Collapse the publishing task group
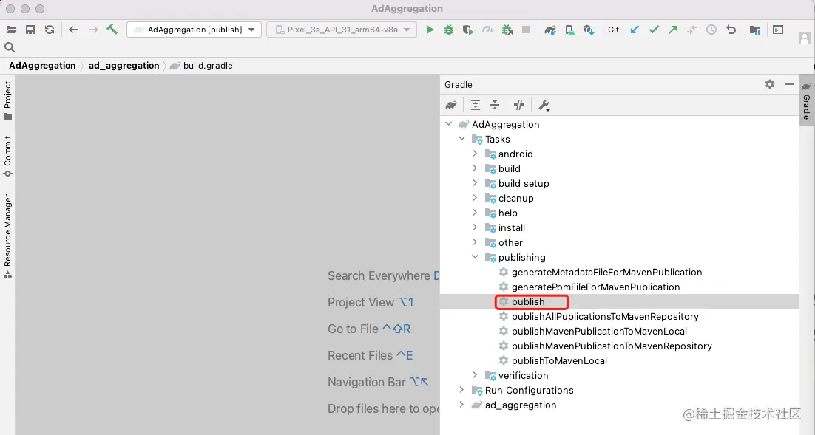Viewport: 815px width, 435px height. [x=475, y=257]
